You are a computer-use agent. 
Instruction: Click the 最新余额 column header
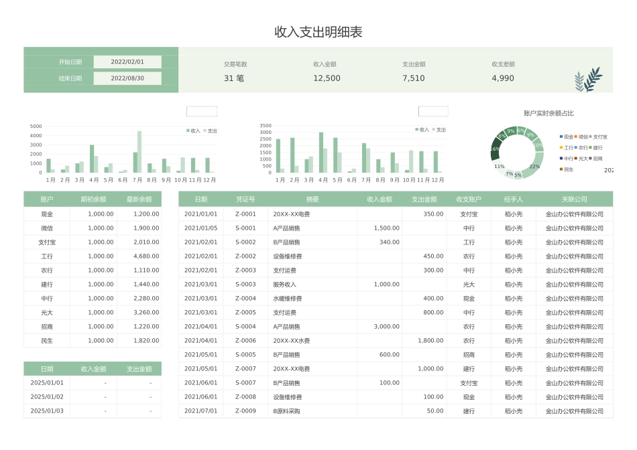tap(139, 200)
